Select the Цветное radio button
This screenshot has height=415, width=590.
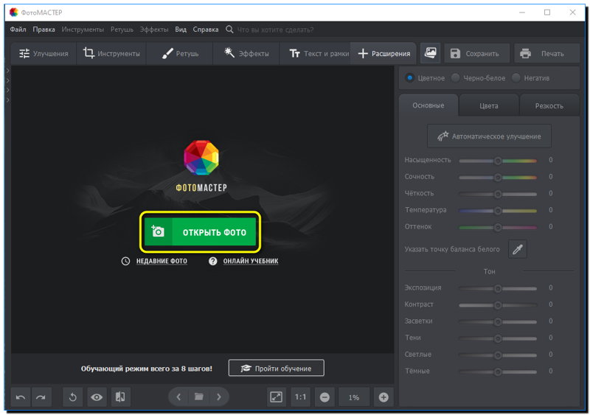[x=409, y=78]
